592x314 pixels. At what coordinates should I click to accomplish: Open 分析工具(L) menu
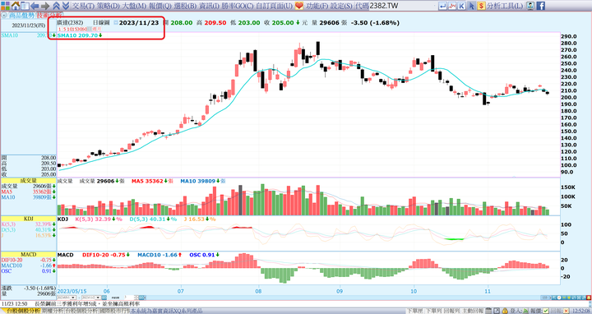click(505, 6)
